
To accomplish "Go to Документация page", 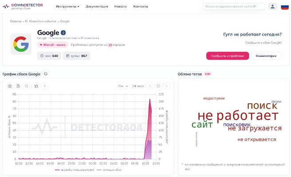I will tap(97, 7).
